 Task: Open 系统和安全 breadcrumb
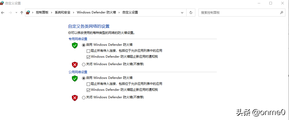(x=63, y=12)
